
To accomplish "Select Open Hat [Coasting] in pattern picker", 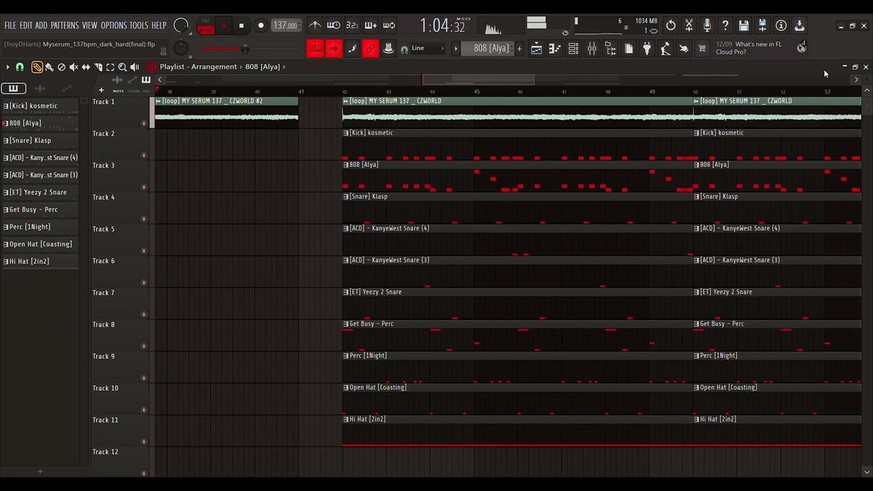I will [x=40, y=244].
